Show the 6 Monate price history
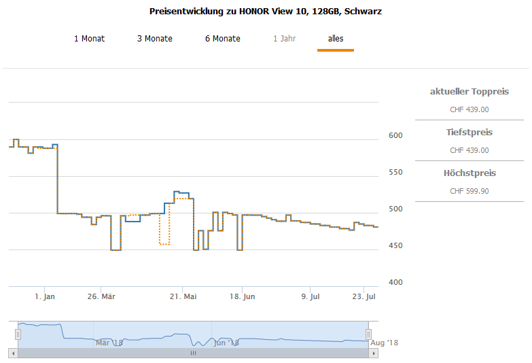532x363 pixels. 222,39
